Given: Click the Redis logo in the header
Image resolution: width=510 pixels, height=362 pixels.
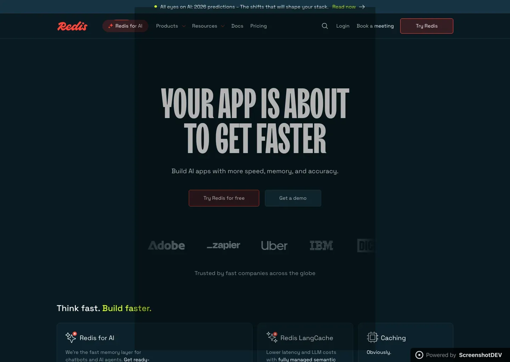Looking at the screenshot, I should point(72,26).
